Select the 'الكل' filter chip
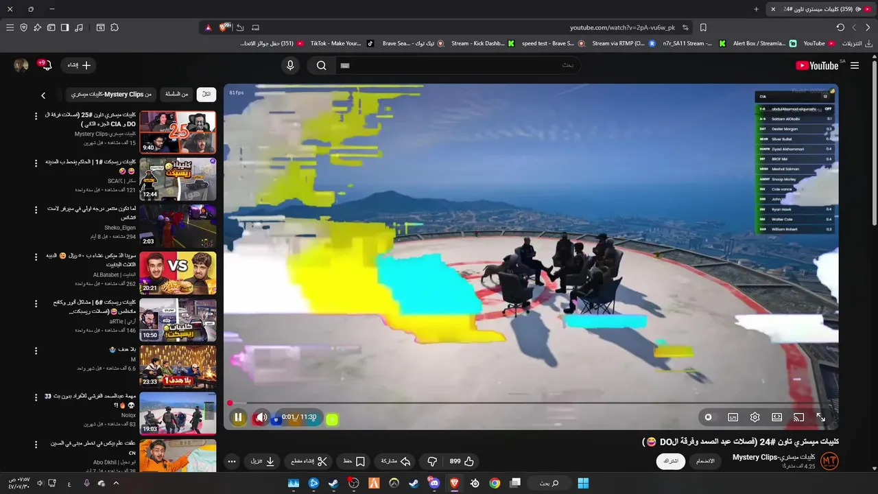 (x=206, y=94)
